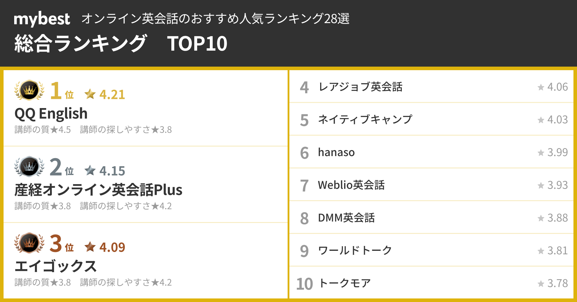
Task: Click the gray star beside 3.78
Action: pyautogui.click(x=541, y=284)
